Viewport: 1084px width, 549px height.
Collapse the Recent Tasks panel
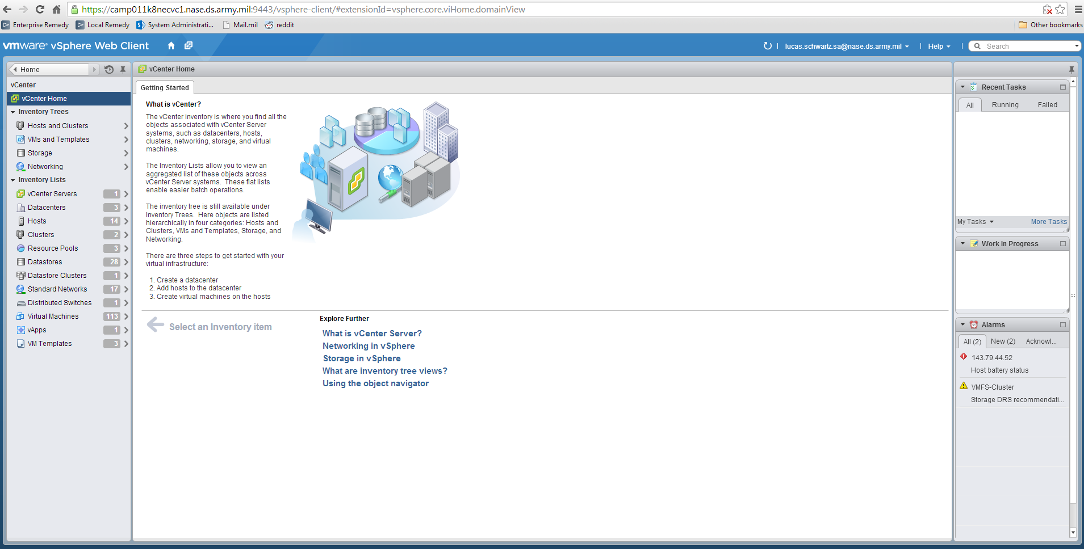[962, 87]
